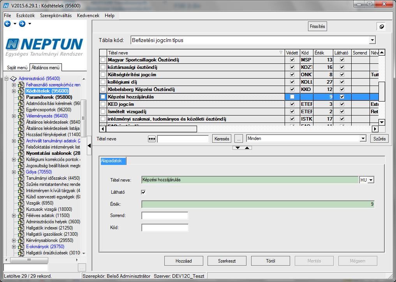Click the Töröl button
This screenshot has height=282, width=396.
click(271, 261)
